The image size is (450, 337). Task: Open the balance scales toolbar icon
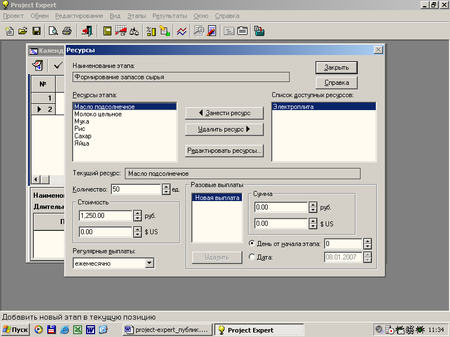134,31
